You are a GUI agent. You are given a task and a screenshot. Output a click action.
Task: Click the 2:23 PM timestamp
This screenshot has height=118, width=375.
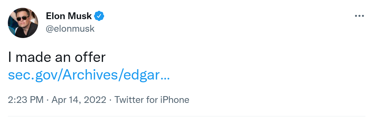click(x=26, y=100)
